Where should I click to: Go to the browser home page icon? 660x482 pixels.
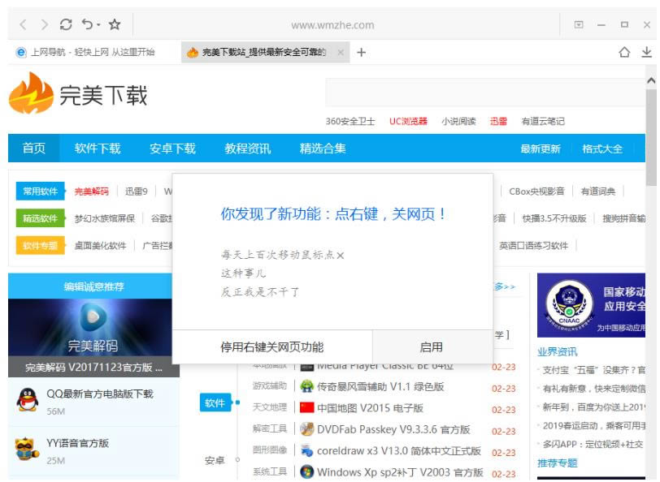624,52
